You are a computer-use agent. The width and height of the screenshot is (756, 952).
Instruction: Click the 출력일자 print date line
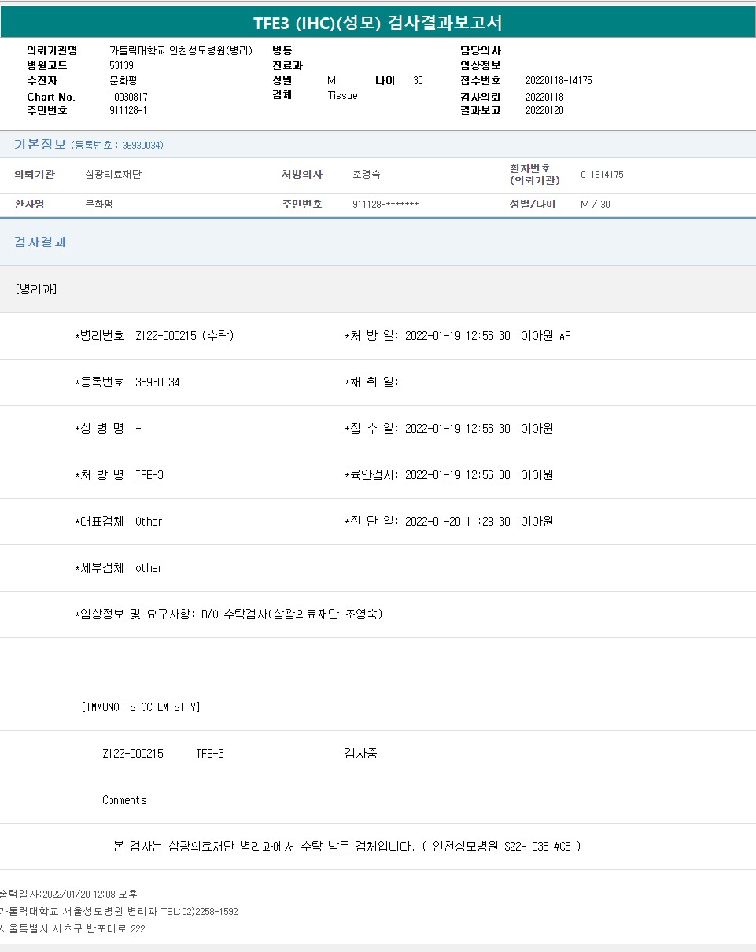(x=68, y=895)
